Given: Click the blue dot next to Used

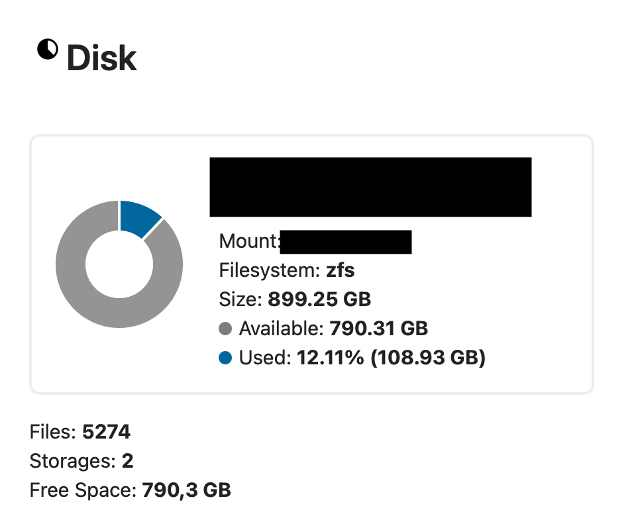Looking at the screenshot, I should pos(225,358).
